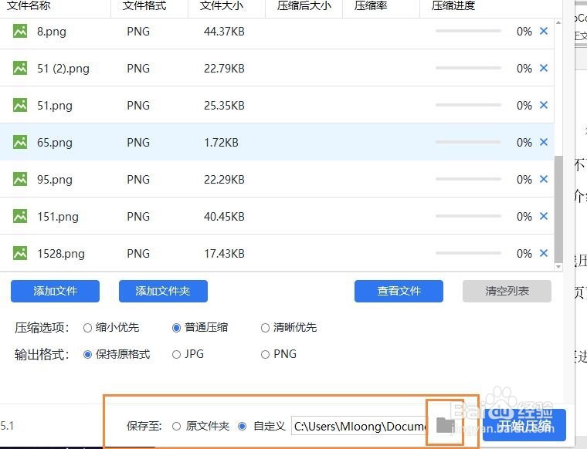Choose JPG output format
The width and height of the screenshot is (587, 449).
[176, 354]
